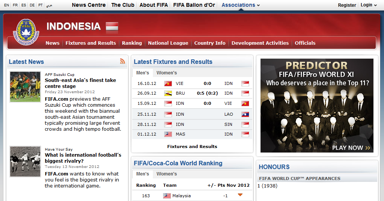Open South-east Asia's finest take centre stage article
This screenshot has height=201, width=384.
click(80, 83)
